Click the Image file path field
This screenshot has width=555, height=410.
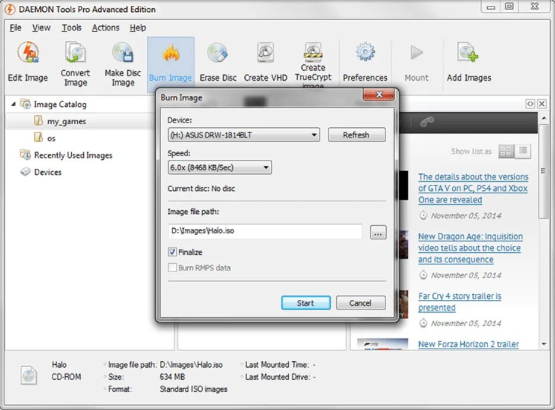coord(265,231)
